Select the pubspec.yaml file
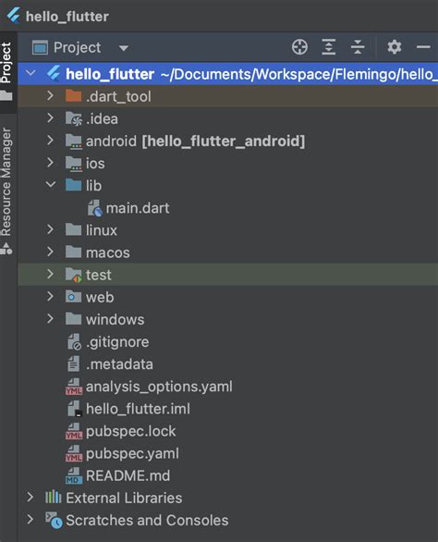Image resolution: width=438 pixels, height=542 pixels. click(132, 454)
